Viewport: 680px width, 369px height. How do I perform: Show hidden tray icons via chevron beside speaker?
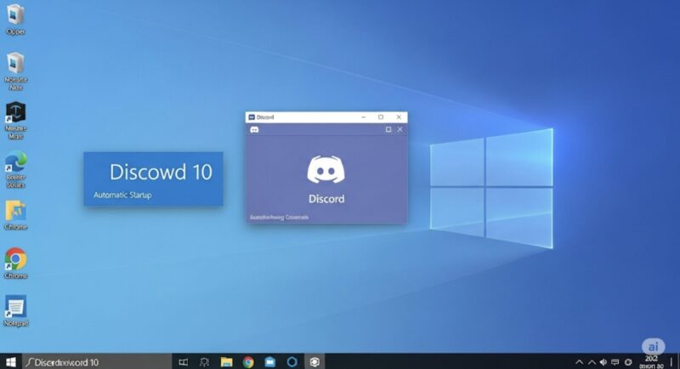[592, 362]
